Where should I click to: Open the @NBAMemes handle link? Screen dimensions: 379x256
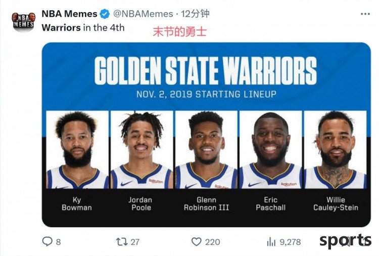[143, 14]
